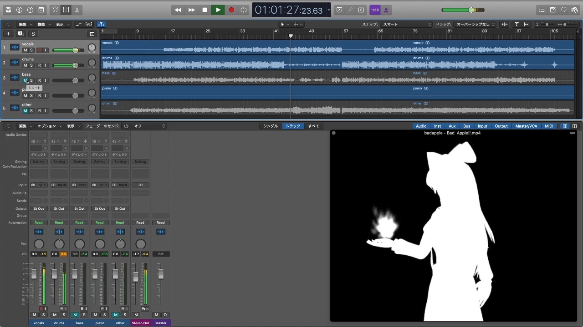Toggle the Smart Controls dial icon
The width and height of the screenshot is (583, 327).
coord(55,10)
